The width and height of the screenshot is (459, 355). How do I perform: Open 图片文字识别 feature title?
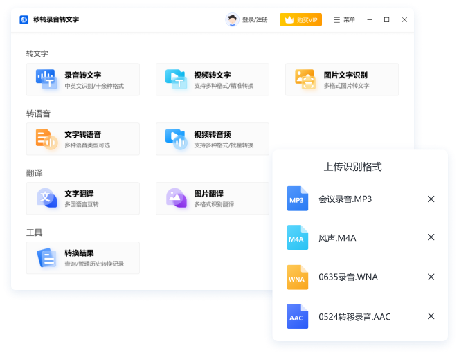coord(345,75)
